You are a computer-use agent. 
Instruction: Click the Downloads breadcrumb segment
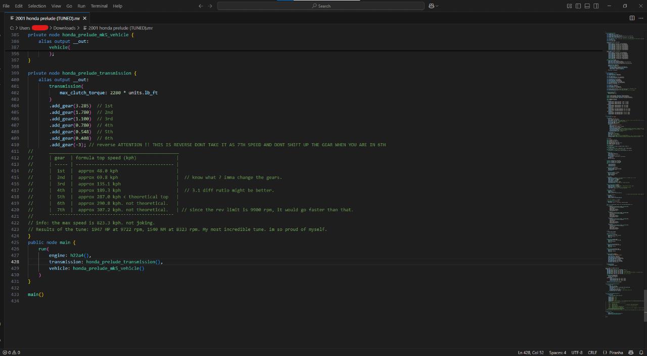click(64, 28)
